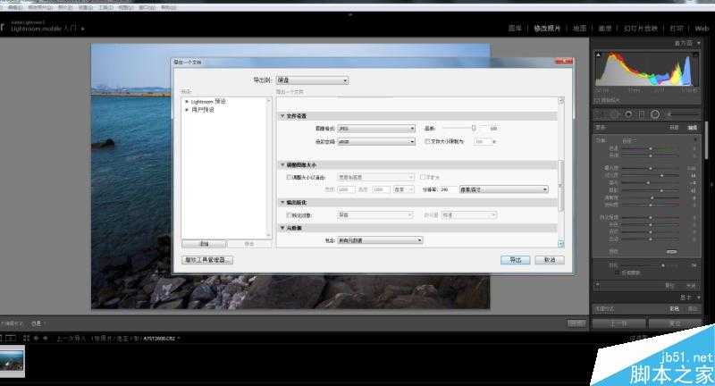The image size is (715, 386).
Task: Pick the graduated filter tool icon
Action: (x=641, y=114)
